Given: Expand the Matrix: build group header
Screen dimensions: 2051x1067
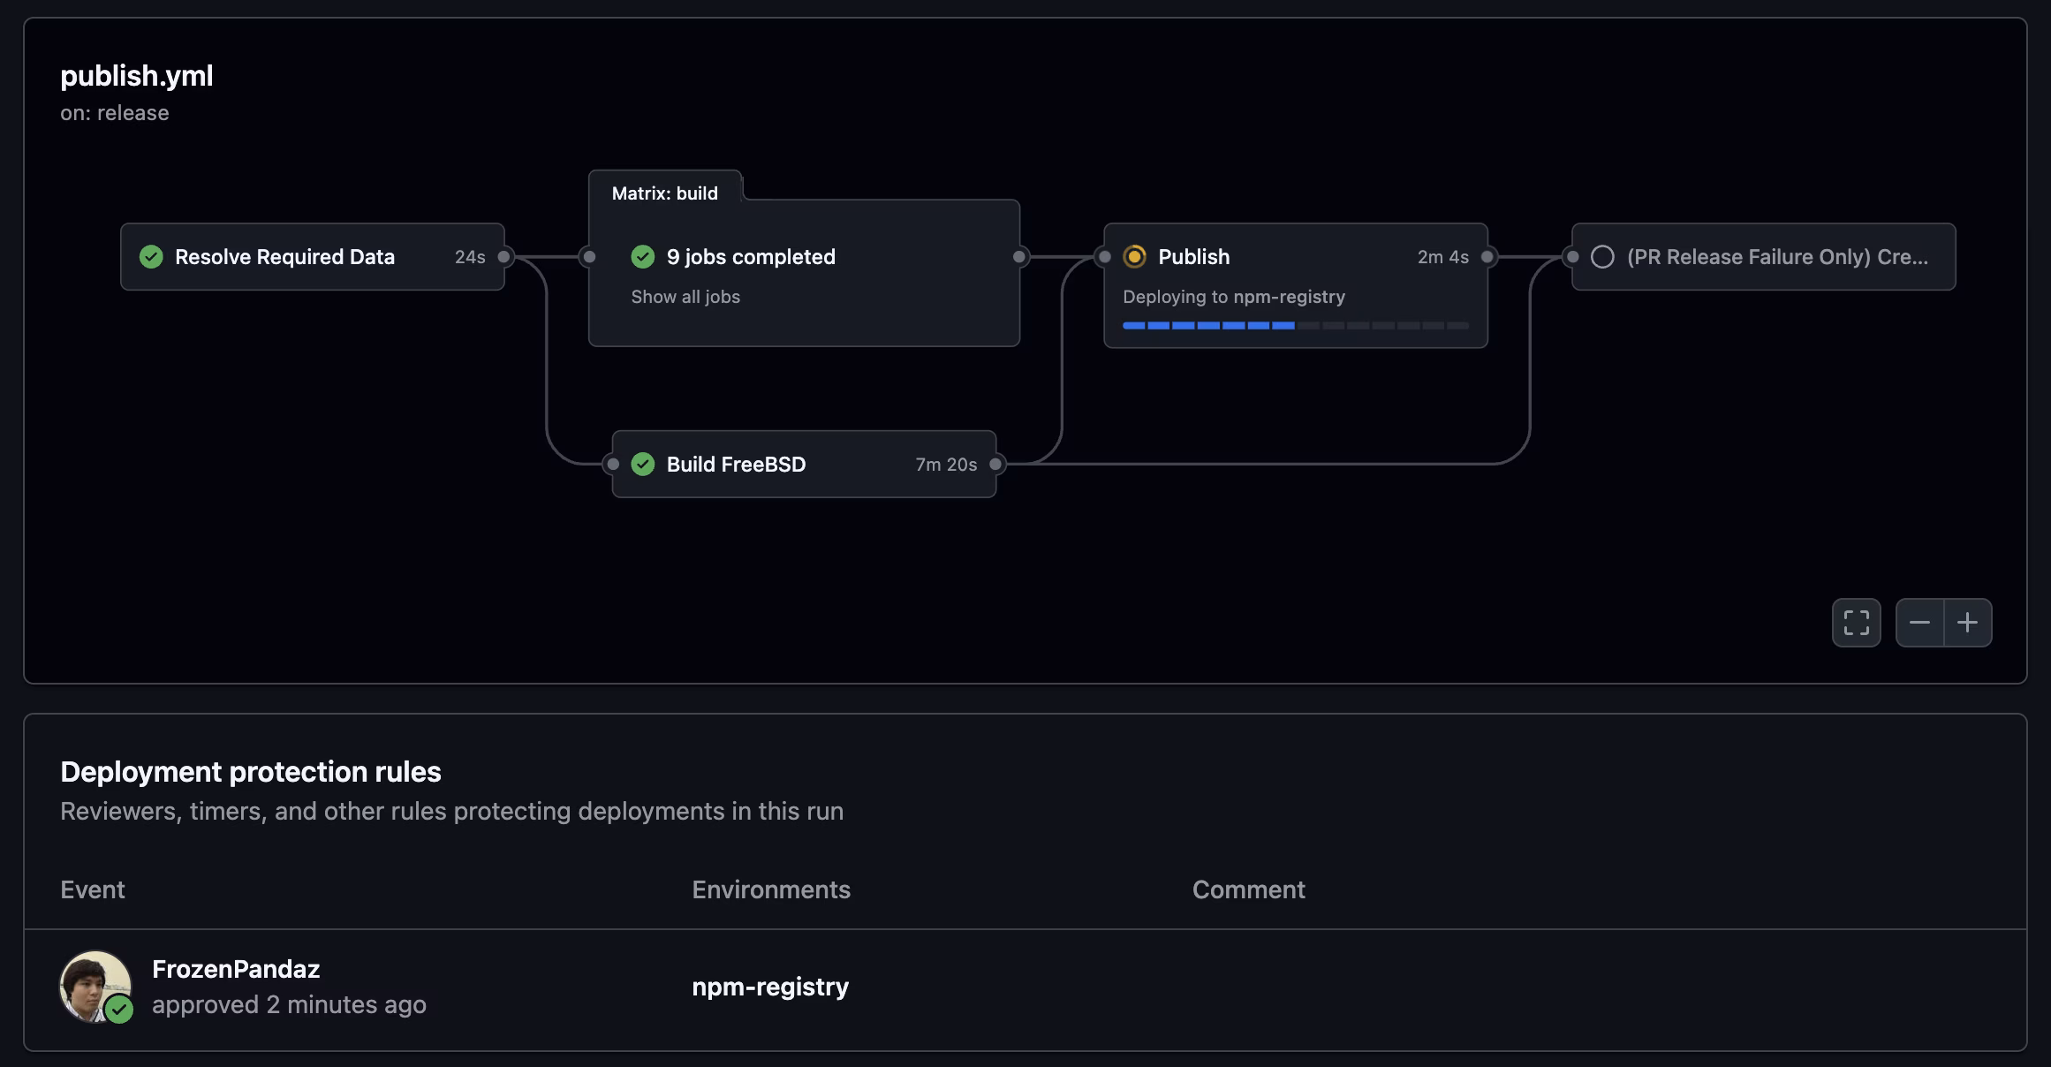Looking at the screenshot, I should 665,193.
